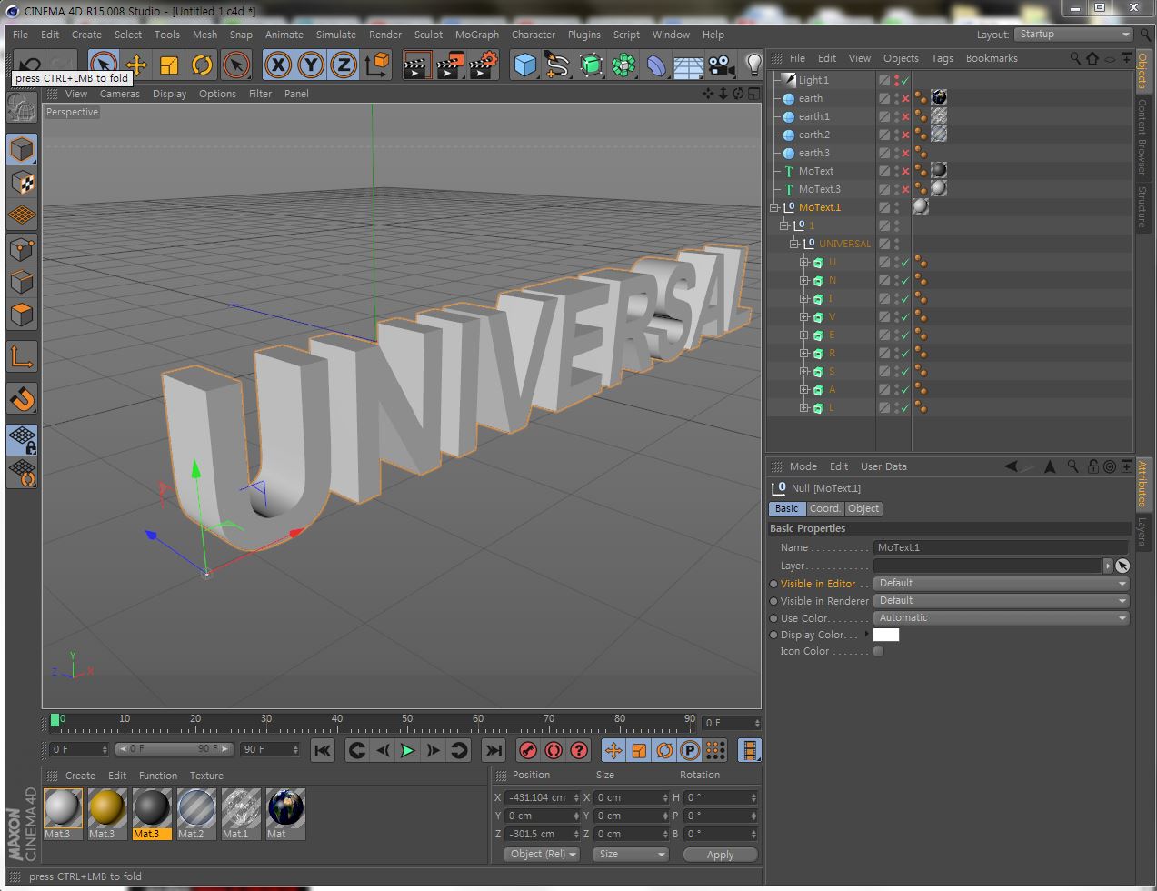Open the deformer objects icon
Screen dimensions: 1157x891
coord(656,65)
